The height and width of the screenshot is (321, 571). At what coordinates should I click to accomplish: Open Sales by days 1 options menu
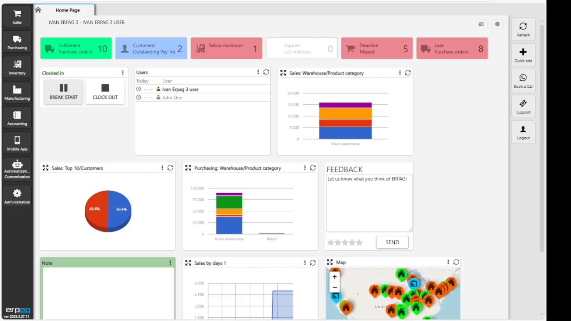pos(305,263)
